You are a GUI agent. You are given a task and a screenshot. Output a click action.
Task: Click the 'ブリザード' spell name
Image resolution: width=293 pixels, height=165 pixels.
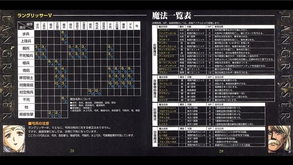pos(164,40)
